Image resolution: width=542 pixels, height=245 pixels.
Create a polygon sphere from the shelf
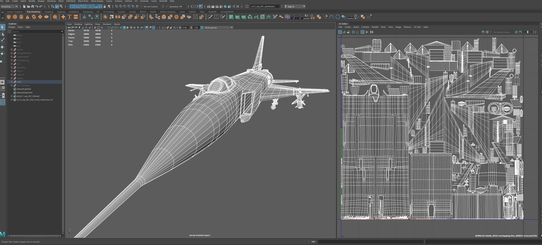9,17
